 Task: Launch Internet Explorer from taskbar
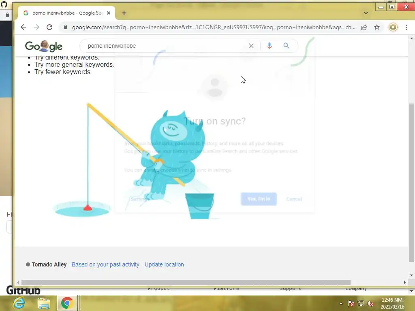coord(19,303)
